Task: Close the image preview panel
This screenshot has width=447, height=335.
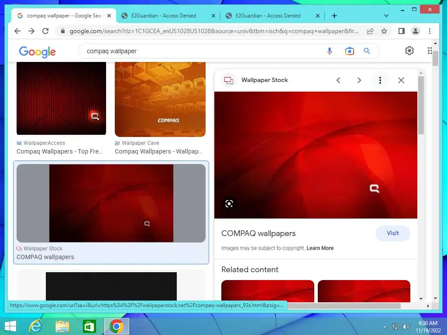Action: [x=401, y=80]
